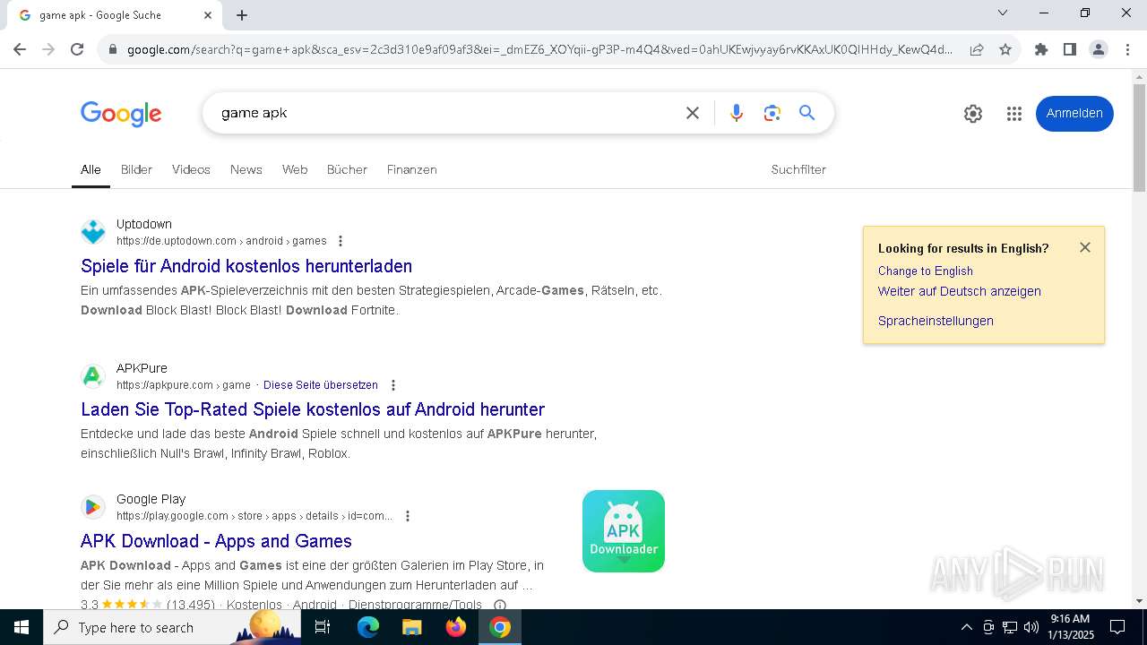
Task: Go back to the previous page
Action: click(20, 49)
